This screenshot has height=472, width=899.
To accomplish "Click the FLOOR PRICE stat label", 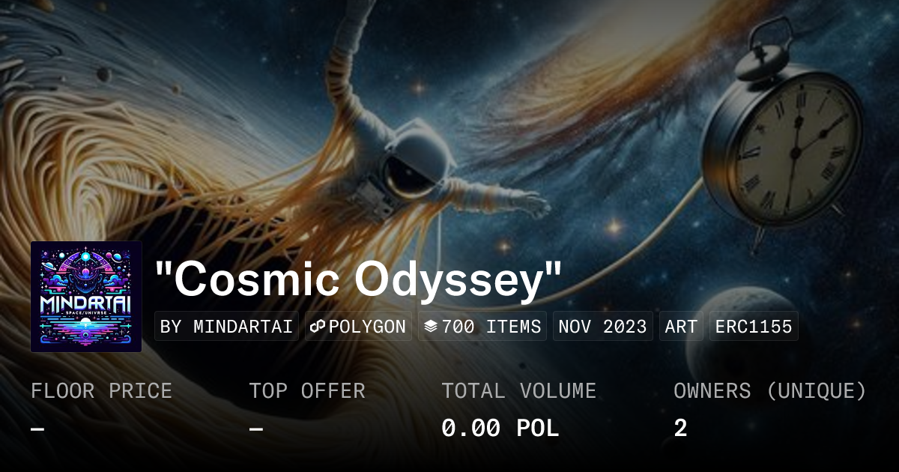I will coord(101,390).
